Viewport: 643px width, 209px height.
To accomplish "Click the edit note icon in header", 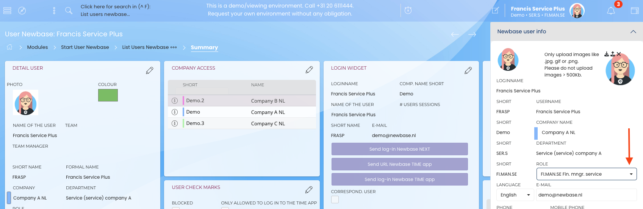I will [x=495, y=11].
